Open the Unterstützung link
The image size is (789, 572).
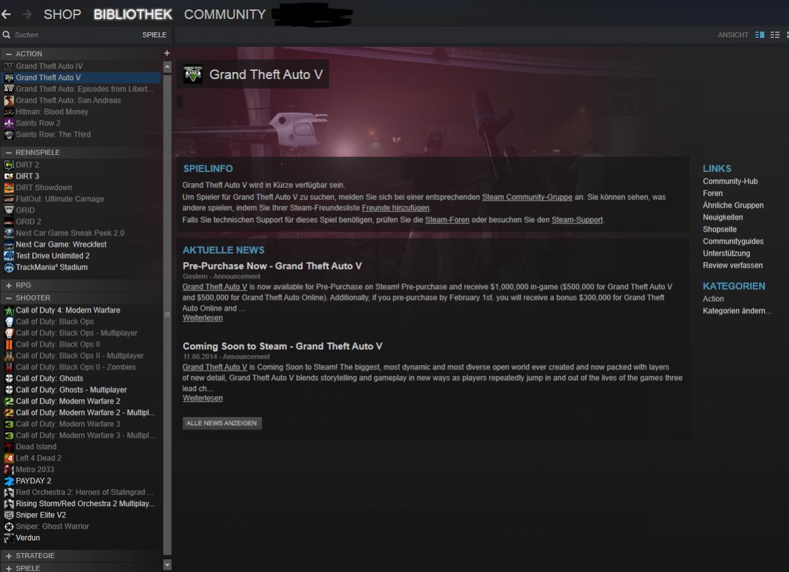tap(726, 254)
